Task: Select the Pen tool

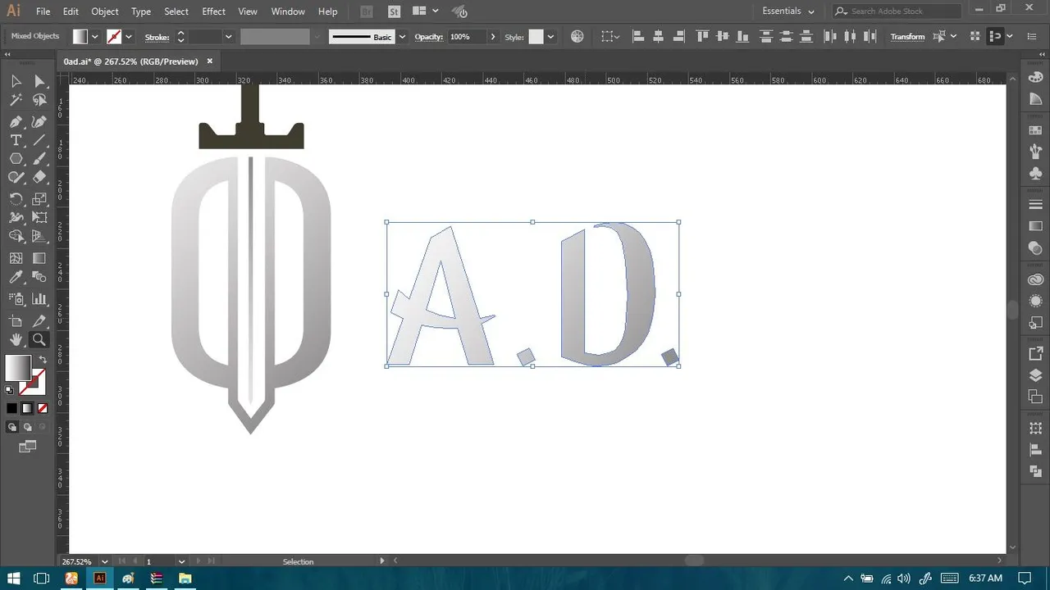Action: point(16,121)
